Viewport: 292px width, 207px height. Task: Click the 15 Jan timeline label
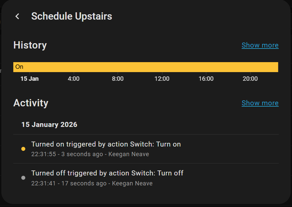(29, 79)
